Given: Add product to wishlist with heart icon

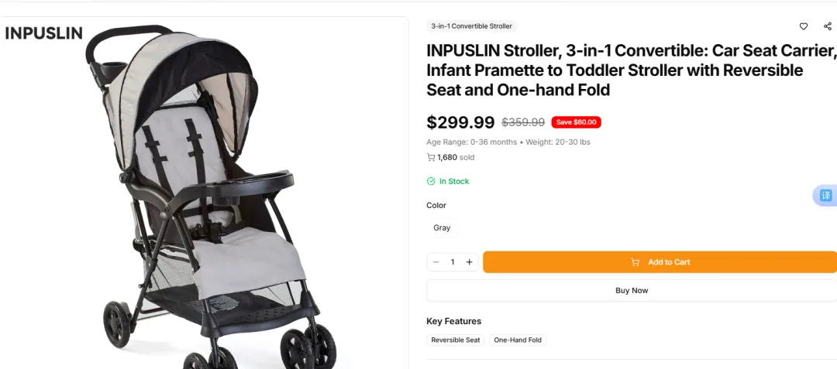Looking at the screenshot, I should pyautogui.click(x=804, y=26).
